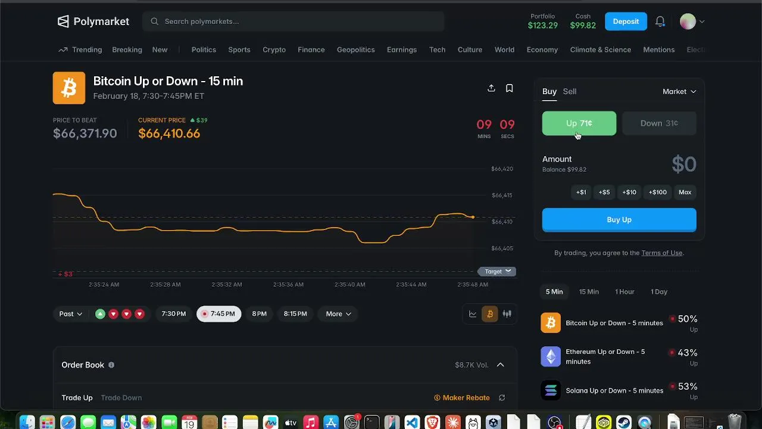Select the 7:30 PM time slot

174,314
